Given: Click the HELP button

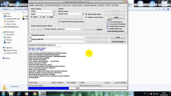Looking at the screenshot, I should click(116, 17).
